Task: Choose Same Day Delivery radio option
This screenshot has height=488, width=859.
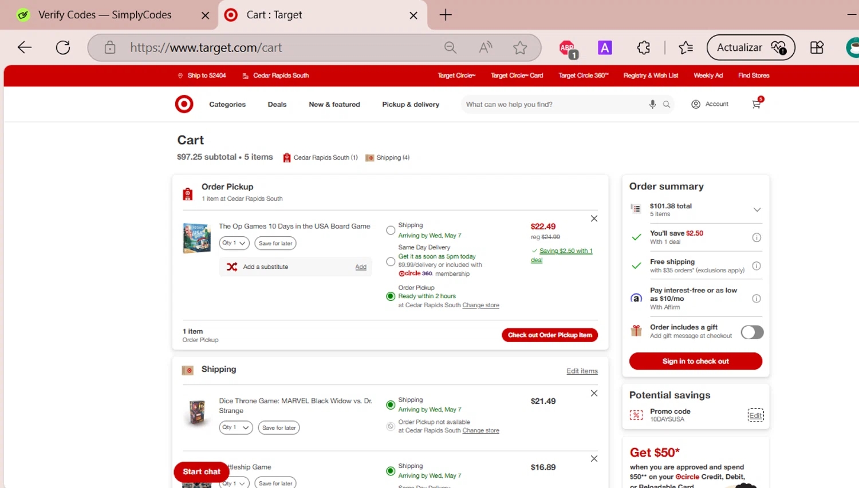Action: pyautogui.click(x=391, y=261)
